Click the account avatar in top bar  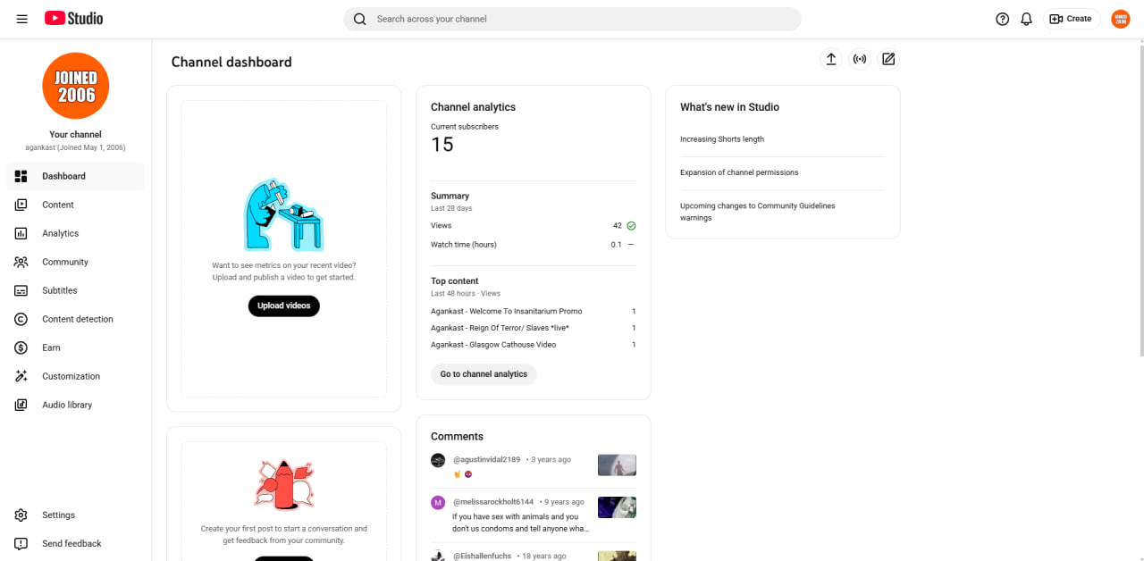tap(1121, 19)
